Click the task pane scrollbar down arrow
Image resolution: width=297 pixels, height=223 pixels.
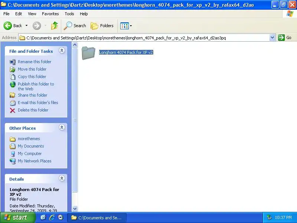75,209
